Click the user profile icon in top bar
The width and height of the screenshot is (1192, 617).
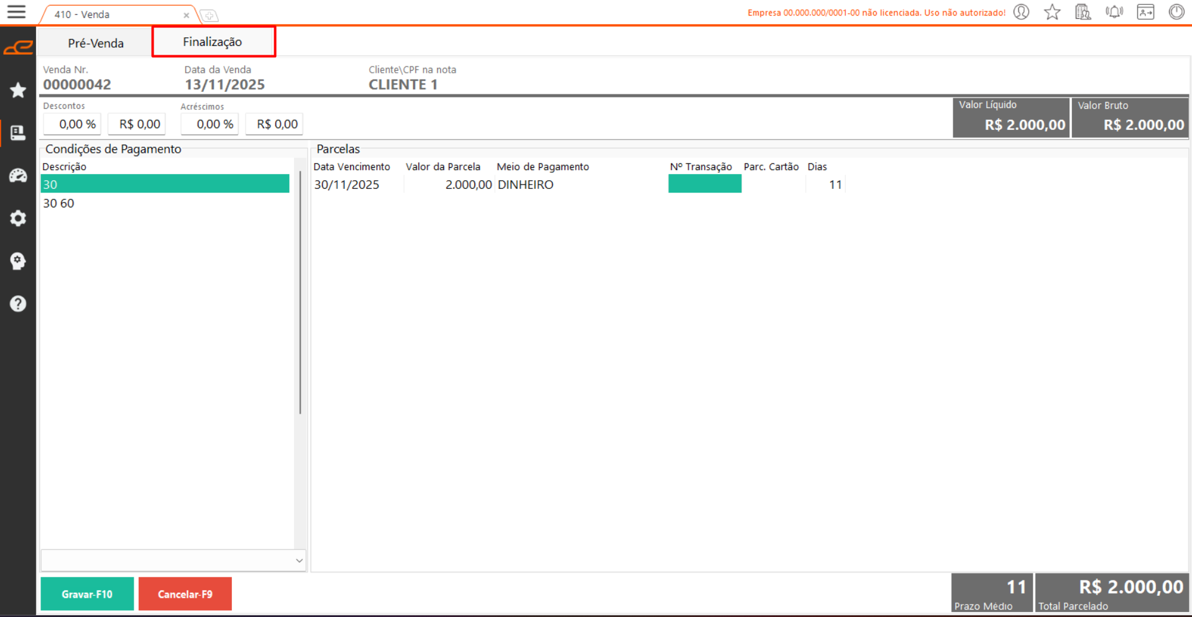(x=1021, y=12)
